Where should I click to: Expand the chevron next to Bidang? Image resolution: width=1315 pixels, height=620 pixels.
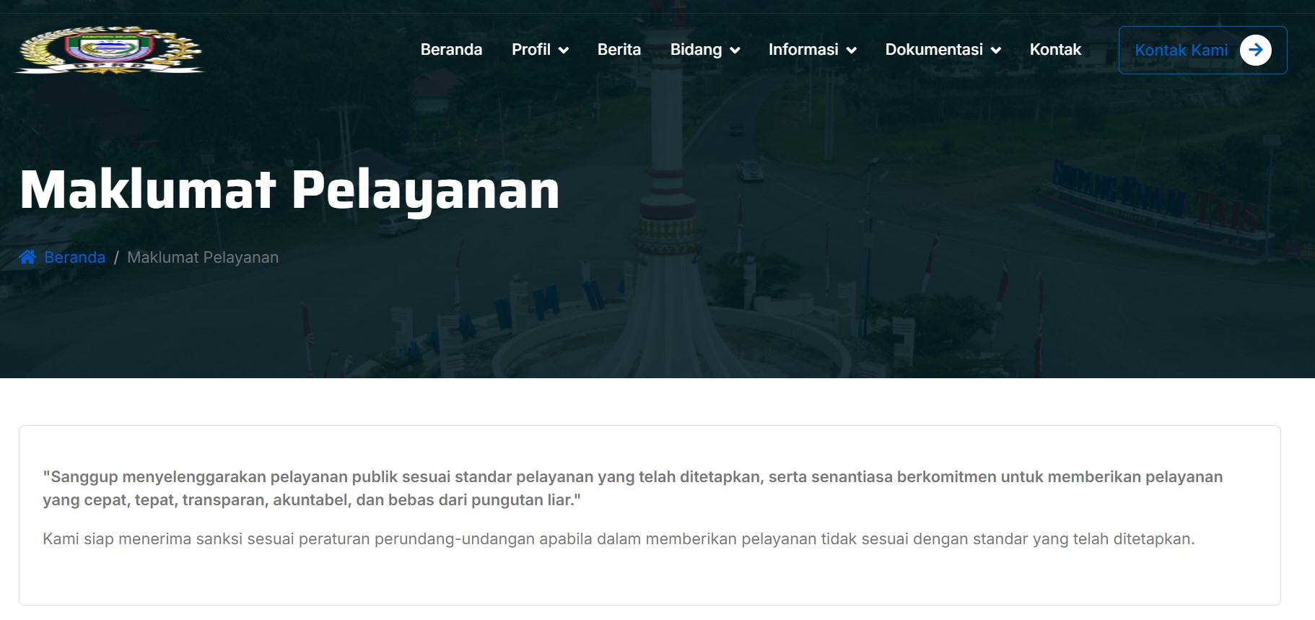coord(735,51)
